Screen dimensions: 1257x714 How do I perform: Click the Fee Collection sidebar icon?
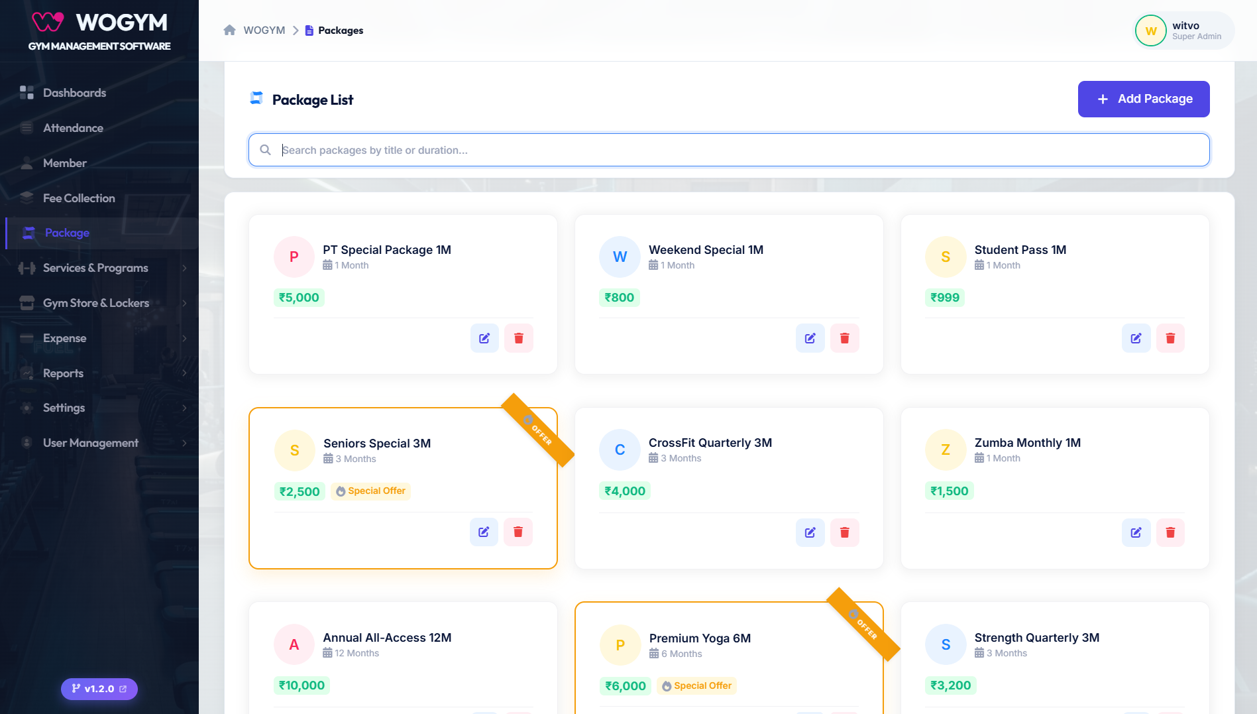pyautogui.click(x=27, y=198)
